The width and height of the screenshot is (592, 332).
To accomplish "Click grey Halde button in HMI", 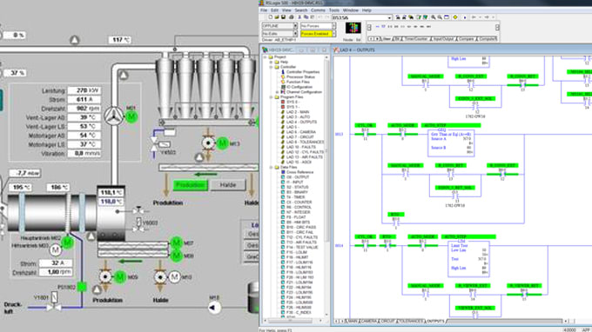I will point(228,185).
